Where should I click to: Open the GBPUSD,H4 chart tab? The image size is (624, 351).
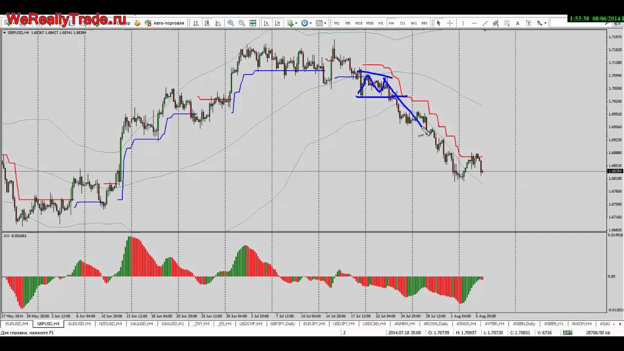[x=48, y=324]
